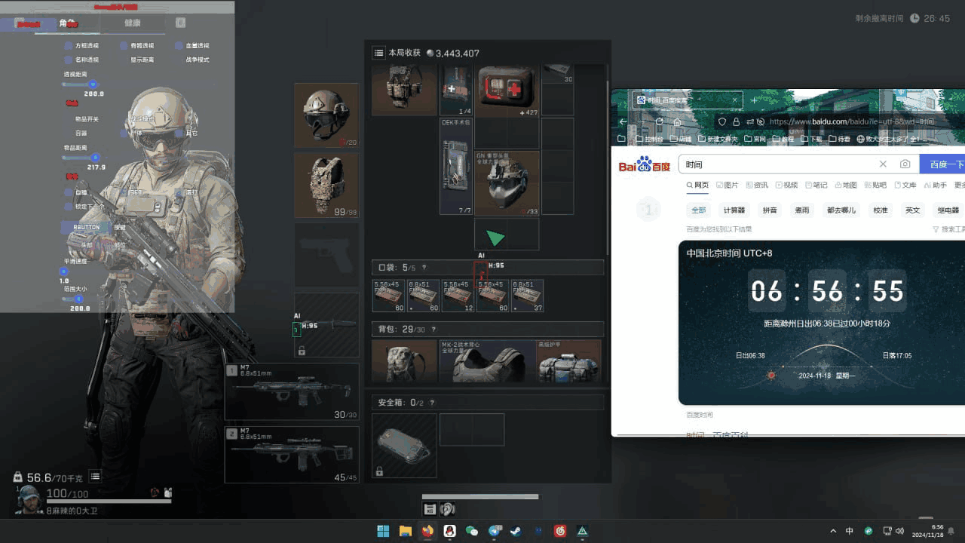Open the 视频 search tab
The image size is (965, 543).
[x=786, y=185]
